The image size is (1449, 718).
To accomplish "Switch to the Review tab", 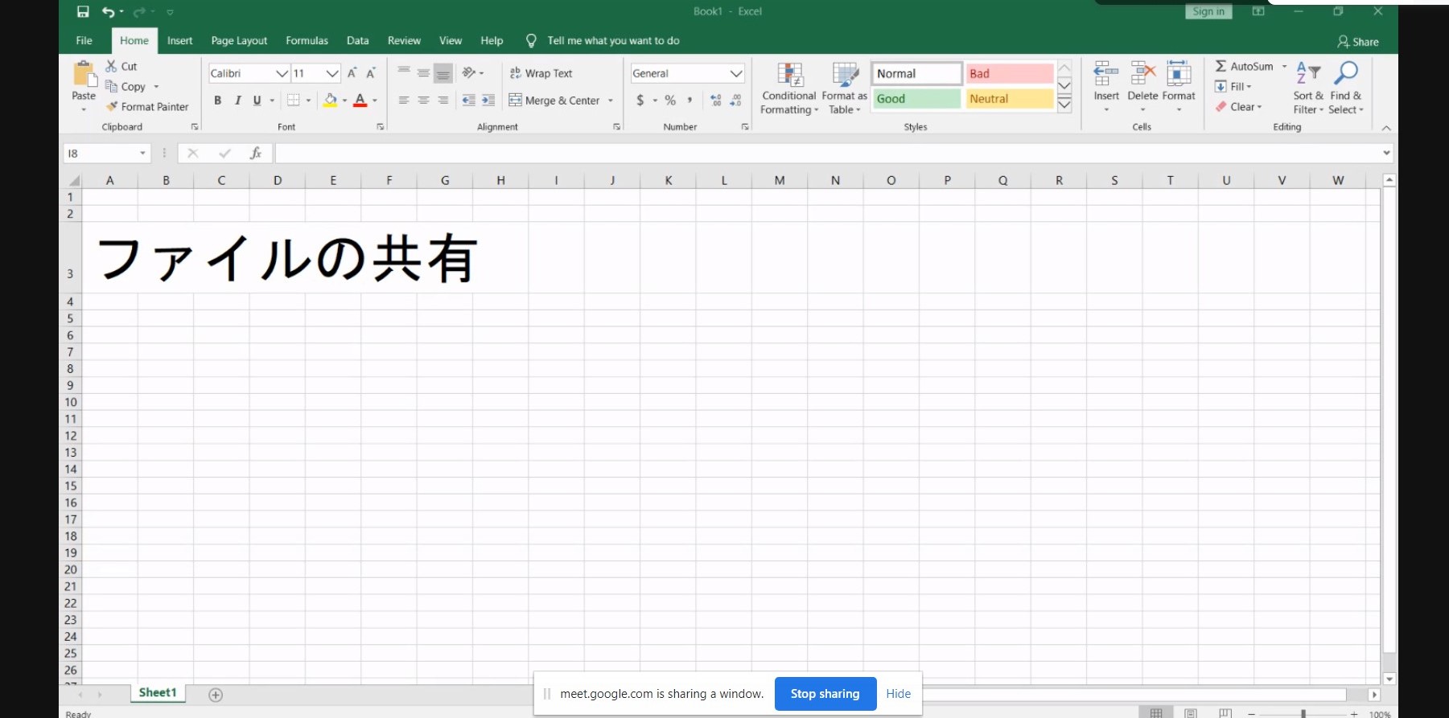I will tap(404, 40).
